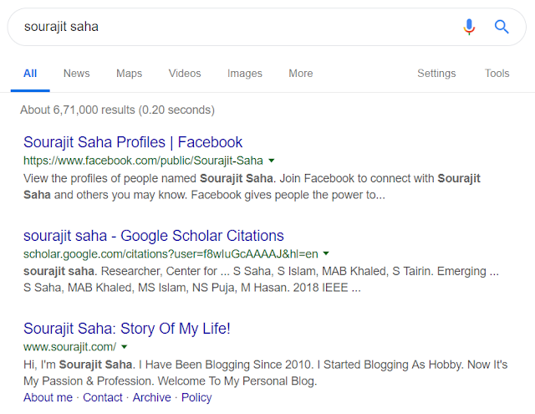Click the search box containing sourajit saha
The height and width of the screenshot is (414, 535).
tap(234, 27)
